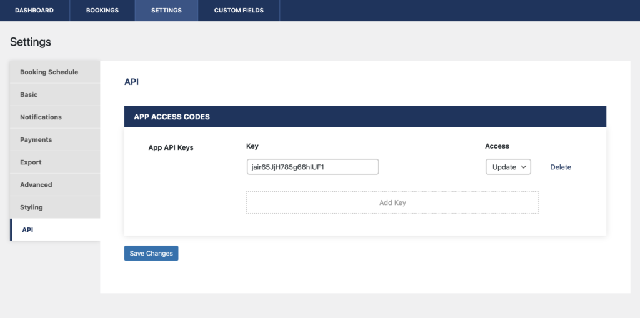The height and width of the screenshot is (318, 640).
Task: Open the Custom Fields tab
Action: pos(239,11)
